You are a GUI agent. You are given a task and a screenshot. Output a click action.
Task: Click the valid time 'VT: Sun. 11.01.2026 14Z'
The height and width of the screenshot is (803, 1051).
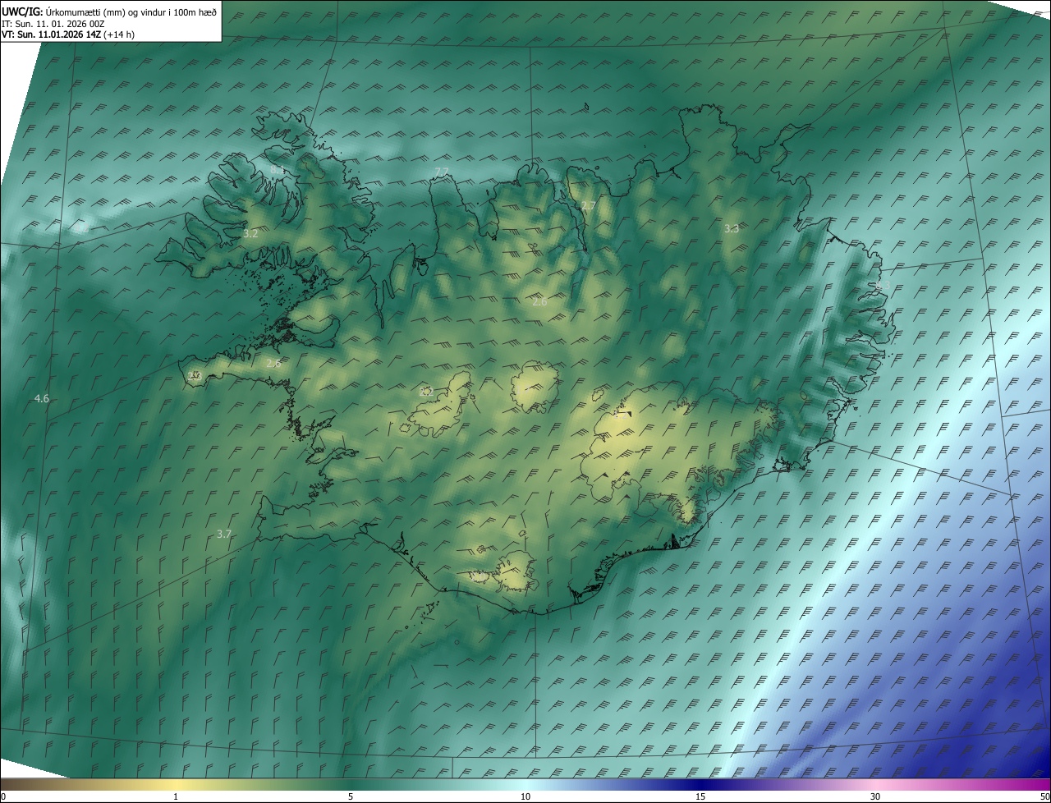point(51,34)
